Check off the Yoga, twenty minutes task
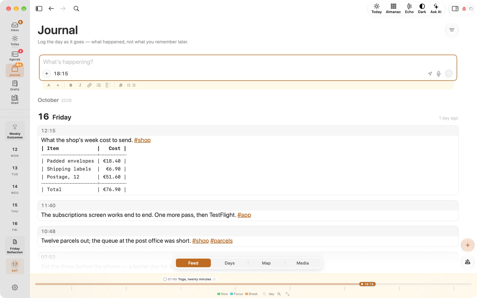The width and height of the screenshot is (477, 298). click(165, 279)
